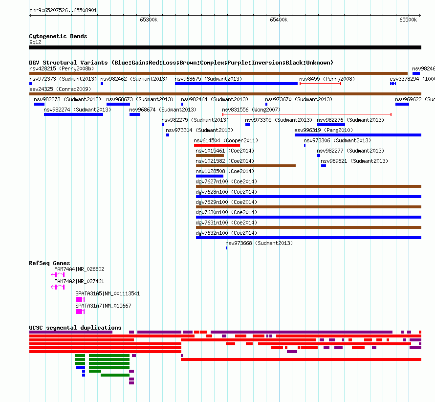Viewport: 435px width, 402px height.
Task: Select UCSC segmental duplications track title
Action: coord(75,328)
